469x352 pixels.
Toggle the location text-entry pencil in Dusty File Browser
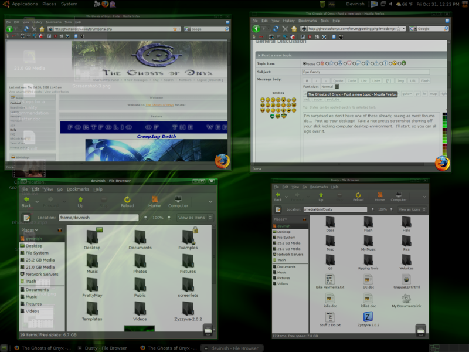tap(278, 209)
